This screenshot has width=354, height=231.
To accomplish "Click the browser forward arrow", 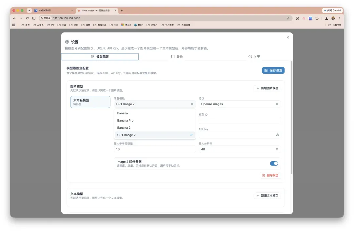I will [21, 18].
